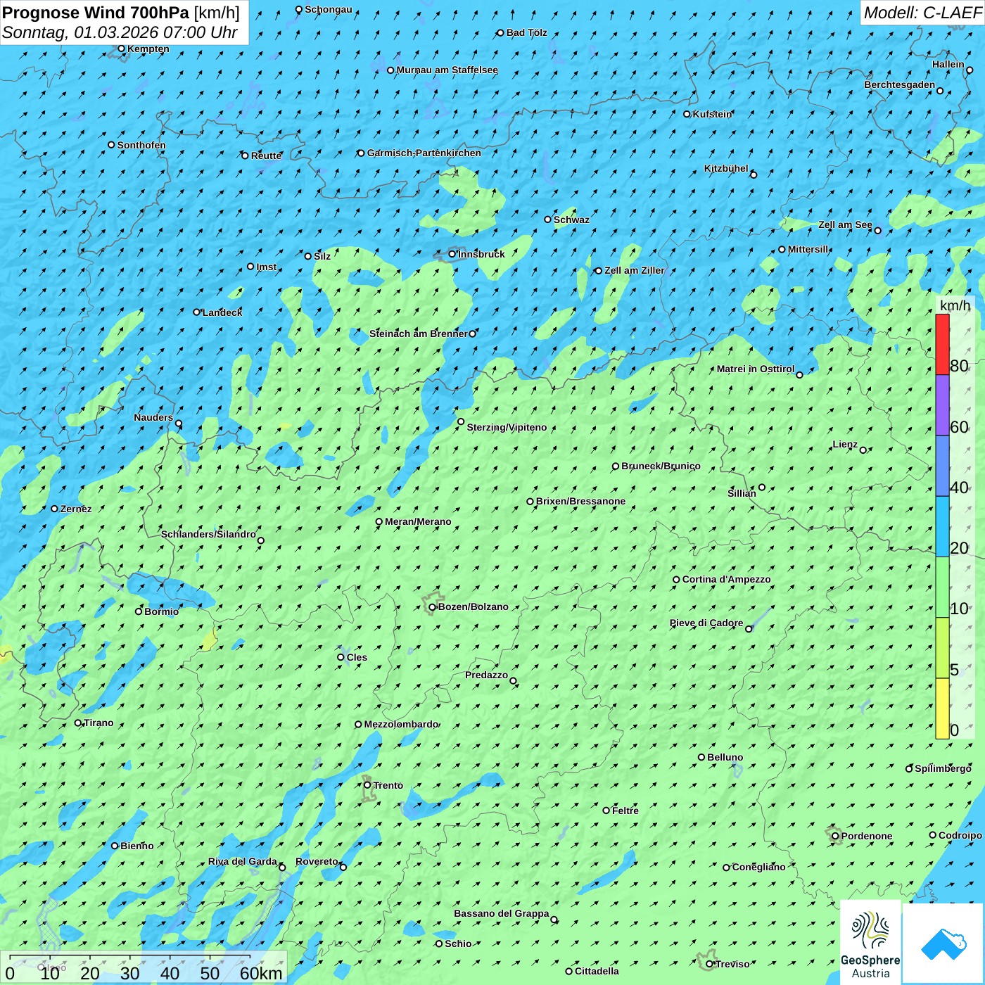Click the Kempten city marker
The image size is (985, 985).
(122, 49)
